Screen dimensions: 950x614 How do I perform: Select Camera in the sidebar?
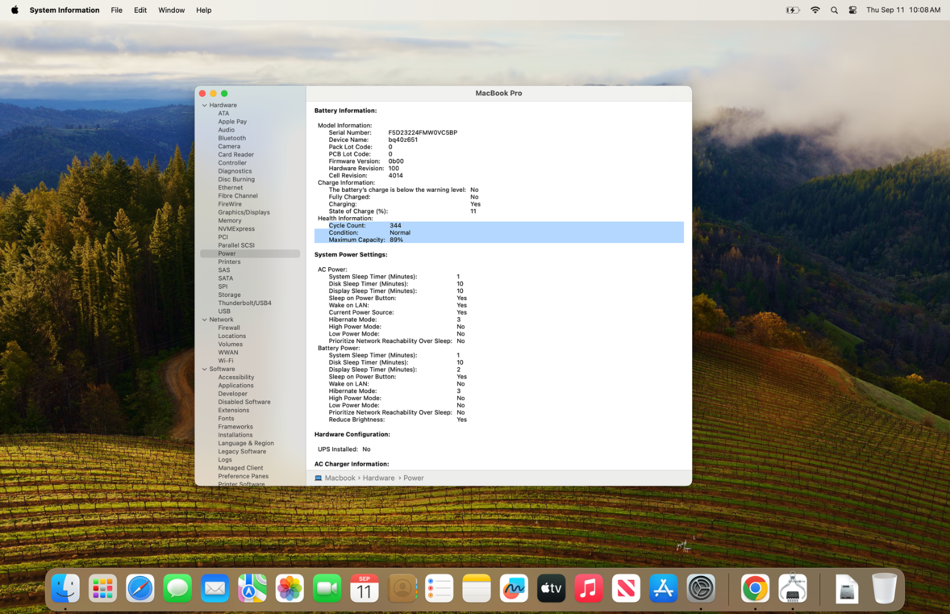[x=229, y=146]
